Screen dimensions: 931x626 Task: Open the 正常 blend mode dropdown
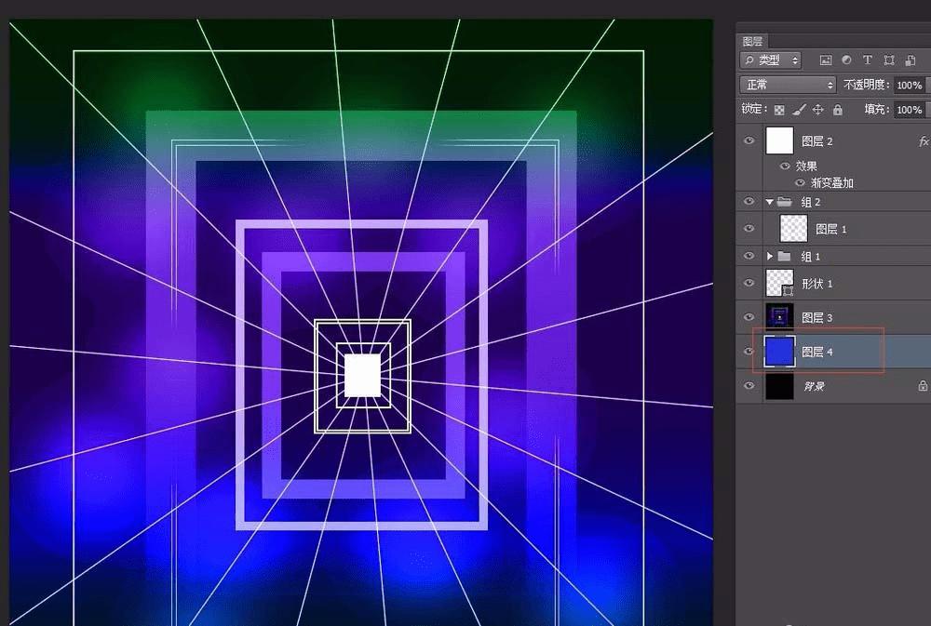[x=788, y=85]
